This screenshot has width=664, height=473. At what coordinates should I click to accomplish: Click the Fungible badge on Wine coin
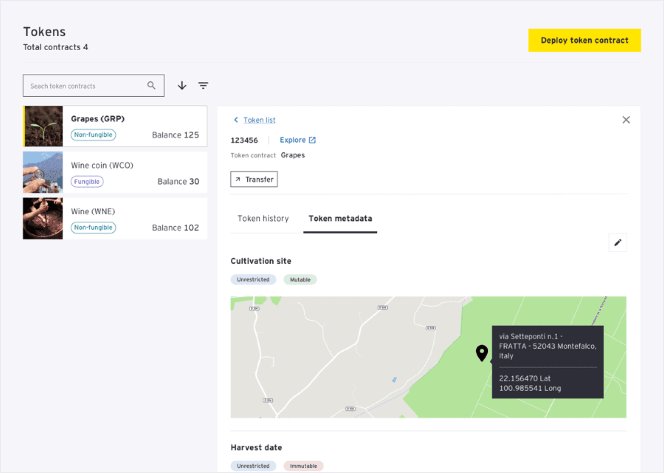point(87,182)
